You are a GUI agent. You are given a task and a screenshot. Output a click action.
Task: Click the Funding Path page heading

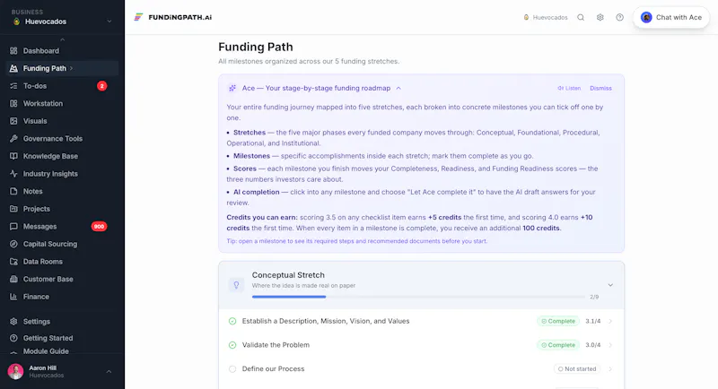pos(256,48)
